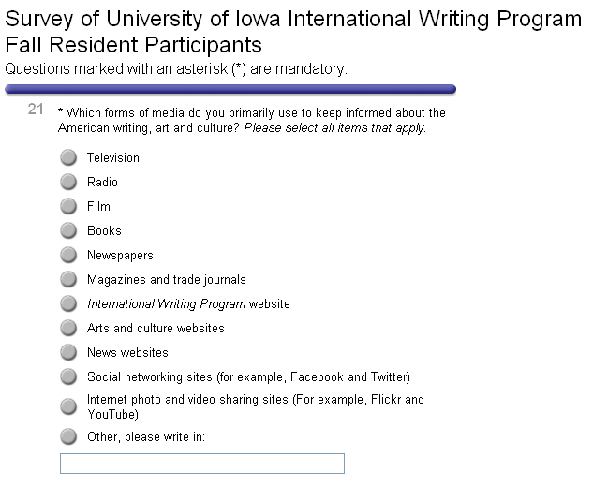Click the Other write-in text field
This screenshot has height=486, width=593.
point(201,464)
